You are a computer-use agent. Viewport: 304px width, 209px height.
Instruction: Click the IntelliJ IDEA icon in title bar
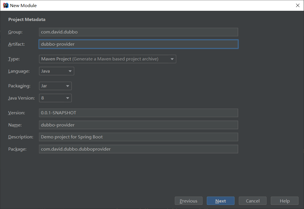(6, 5)
